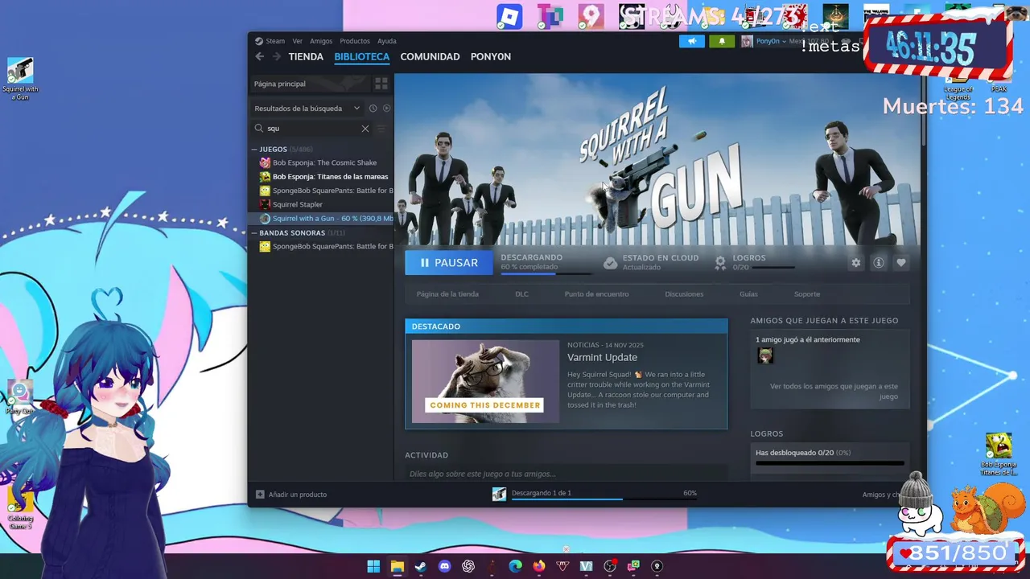Show recent activity clock filter
This screenshot has height=579, width=1030.
373,109
